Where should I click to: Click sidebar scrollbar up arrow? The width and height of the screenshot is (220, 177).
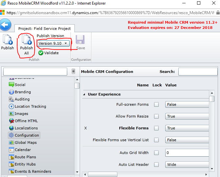77,79
